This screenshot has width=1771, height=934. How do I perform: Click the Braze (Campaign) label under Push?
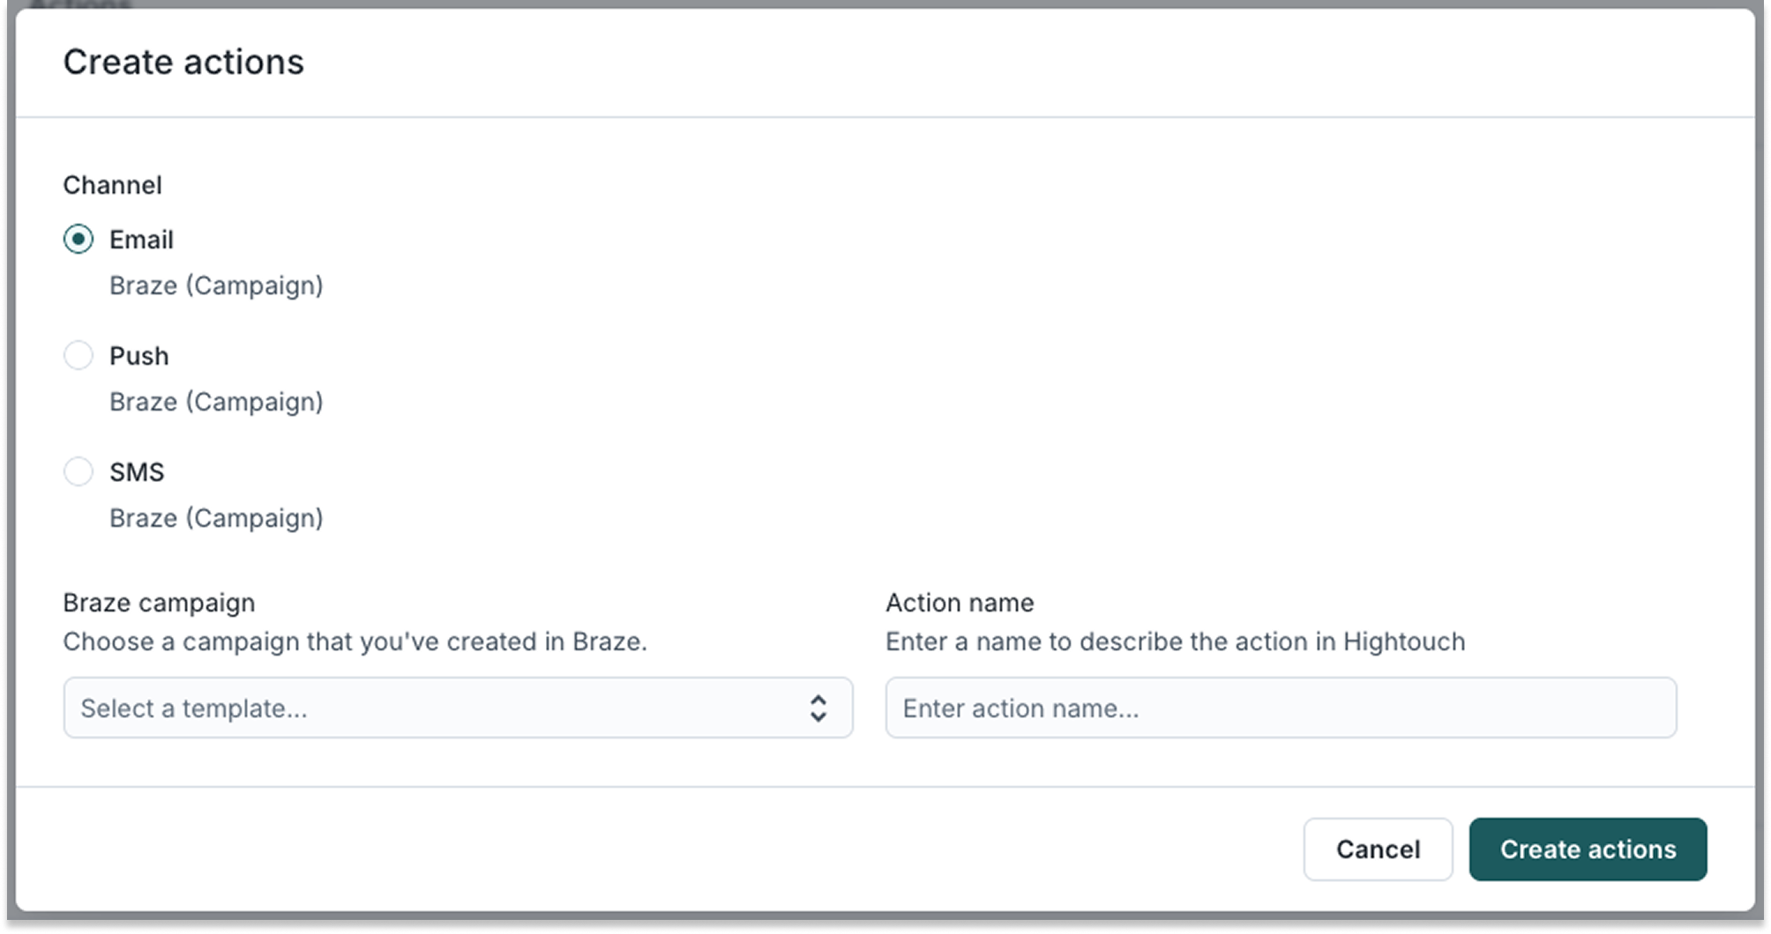[217, 401]
